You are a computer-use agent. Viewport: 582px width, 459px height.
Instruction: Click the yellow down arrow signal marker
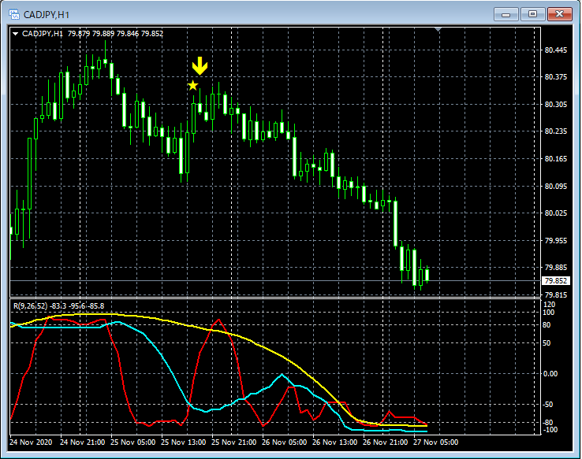pos(200,66)
